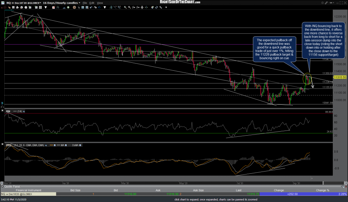Expand the second white triangle toolbar dropdown
Image resolution: width=348 pixels, height=202 pixels.
105,7
